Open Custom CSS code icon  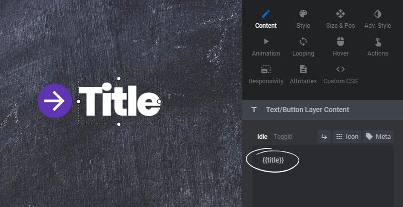(x=341, y=69)
